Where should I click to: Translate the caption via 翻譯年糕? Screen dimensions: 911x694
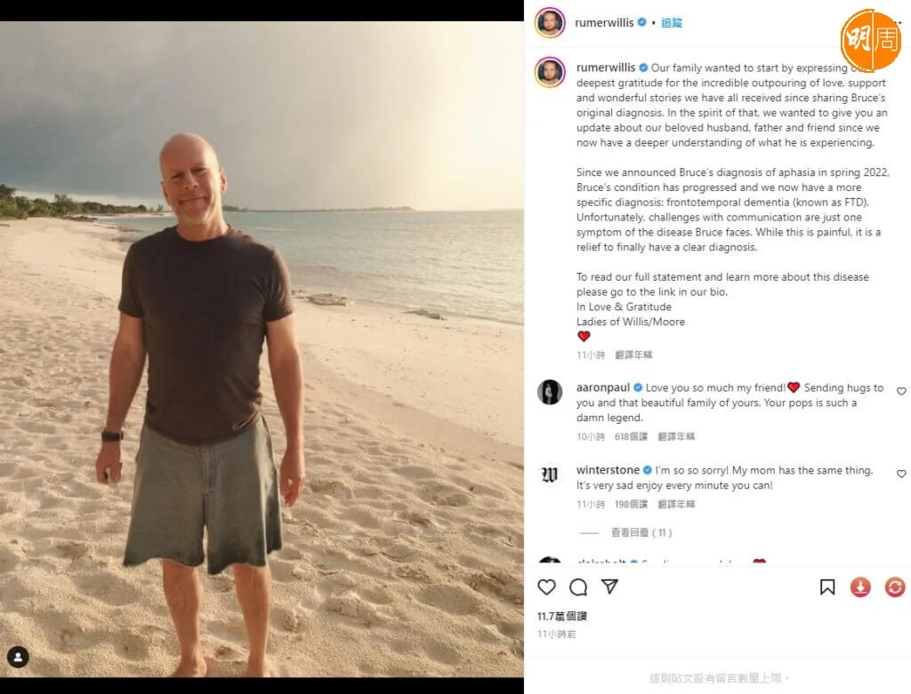point(633,355)
